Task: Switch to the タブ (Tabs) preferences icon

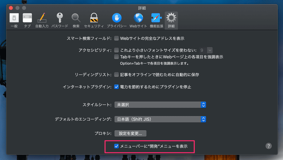Action: 27,20
